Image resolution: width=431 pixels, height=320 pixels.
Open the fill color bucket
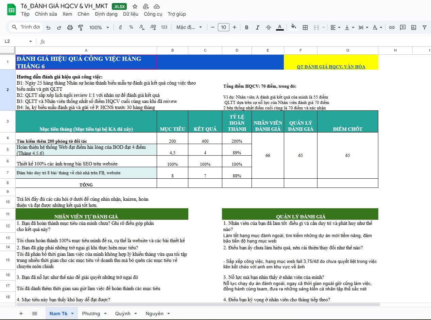point(294,28)
